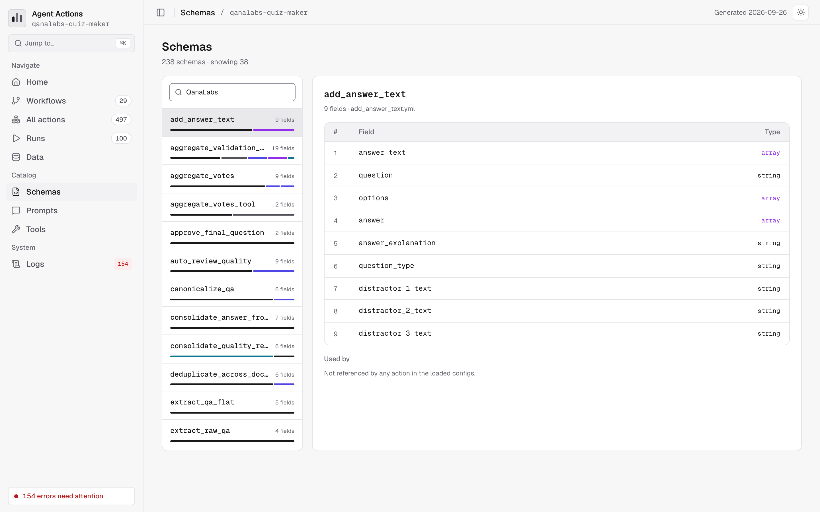
Task: Click the Tools wrench icon
Action: pyautogui.click(x=16, y=229)
